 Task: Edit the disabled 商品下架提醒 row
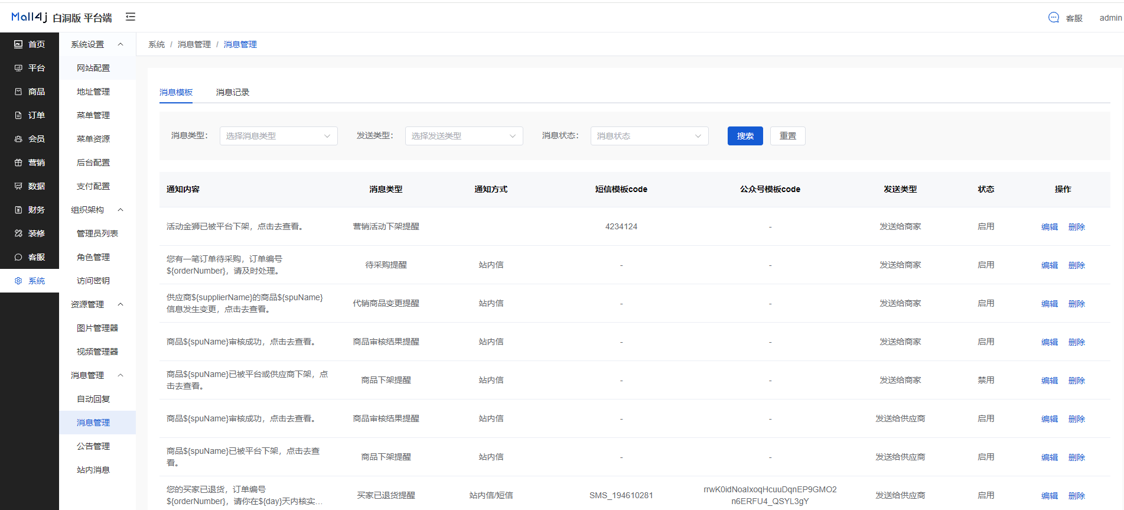pos(1050,381)
